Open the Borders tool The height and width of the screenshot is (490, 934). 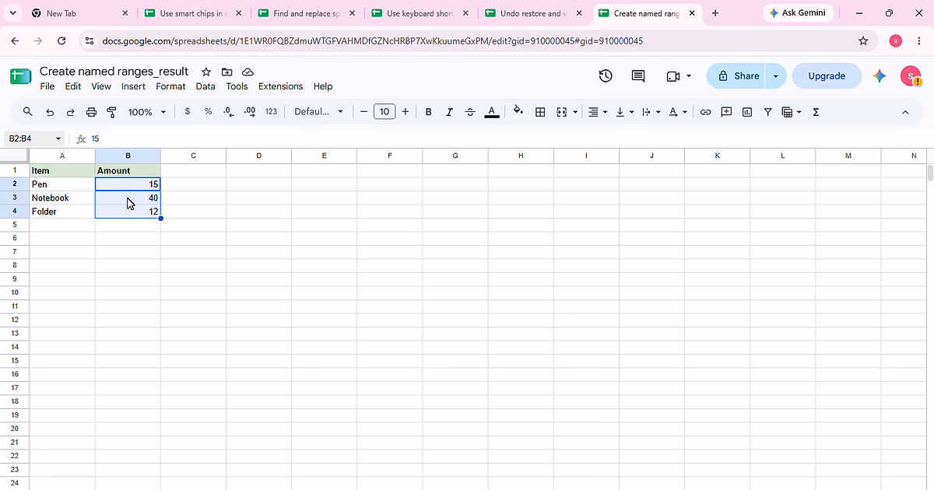540,112
